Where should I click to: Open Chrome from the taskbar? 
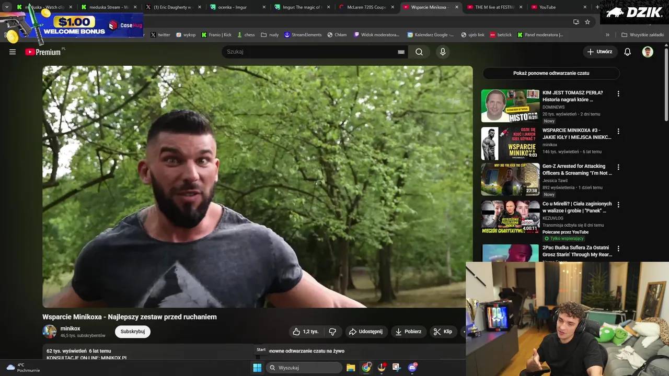pyautogui.click(x=366, y=368)
